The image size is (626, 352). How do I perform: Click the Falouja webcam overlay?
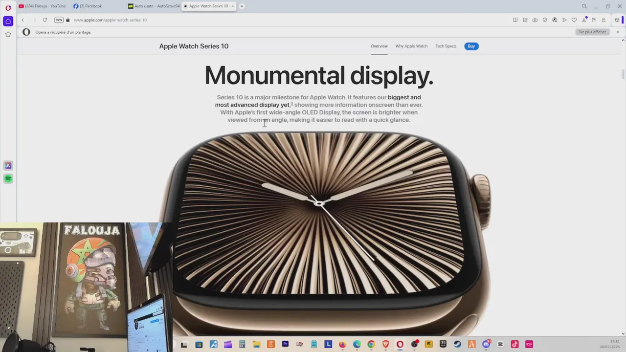[x=86, y=287]
